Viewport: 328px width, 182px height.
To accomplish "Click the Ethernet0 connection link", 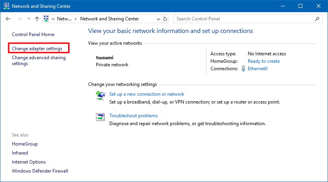I will point(258,69).
